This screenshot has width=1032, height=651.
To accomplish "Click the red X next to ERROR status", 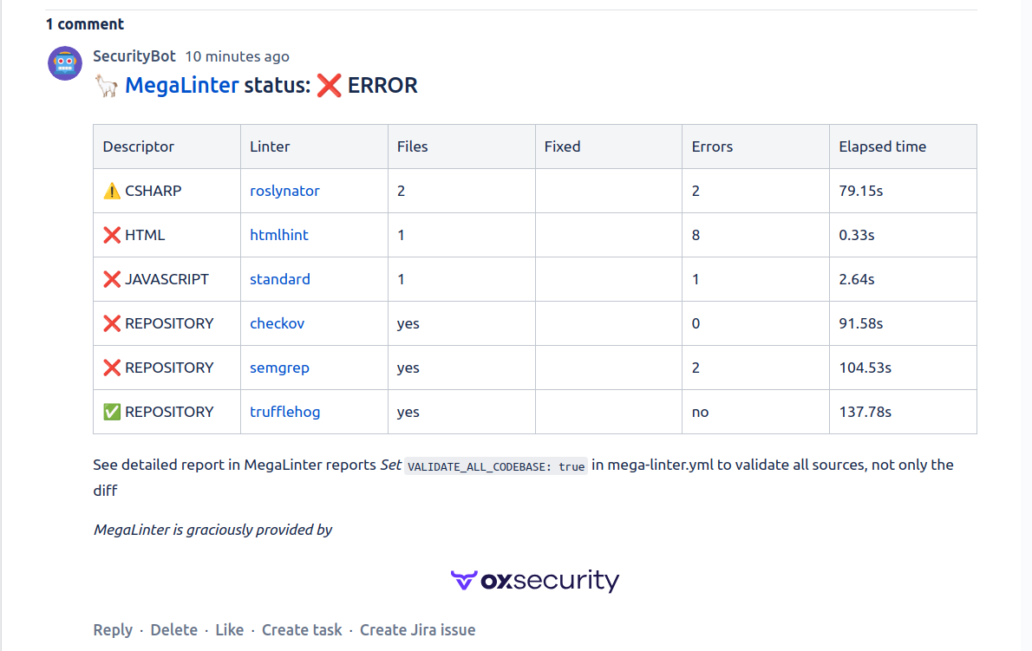I will click(329, 86).
